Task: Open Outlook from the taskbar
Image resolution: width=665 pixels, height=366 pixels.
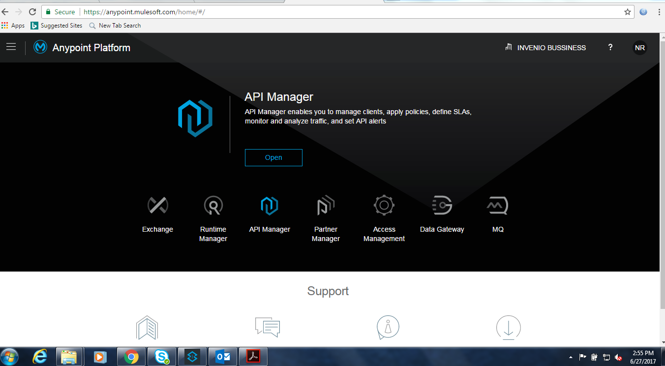Action: (x=223, y=357)
